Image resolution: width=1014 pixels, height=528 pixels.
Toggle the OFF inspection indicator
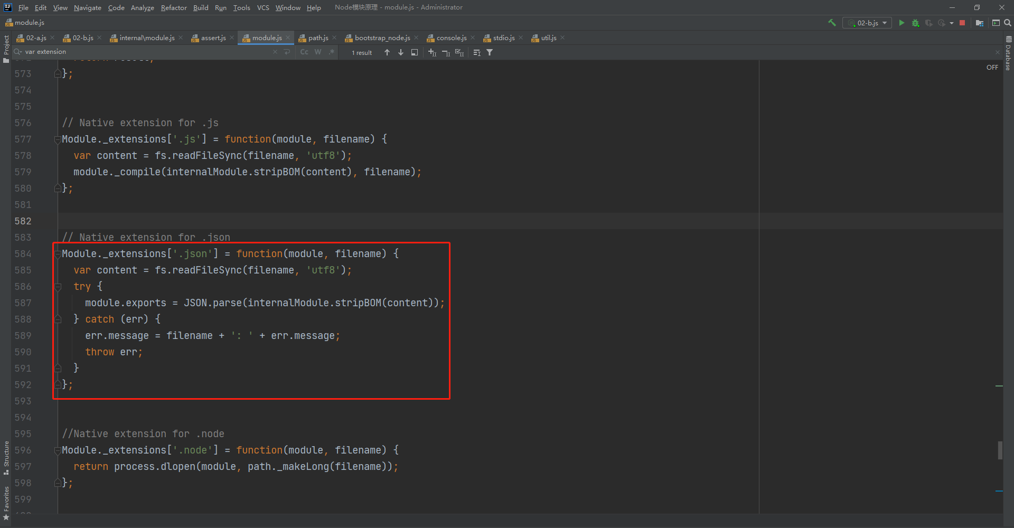[992, 68]
